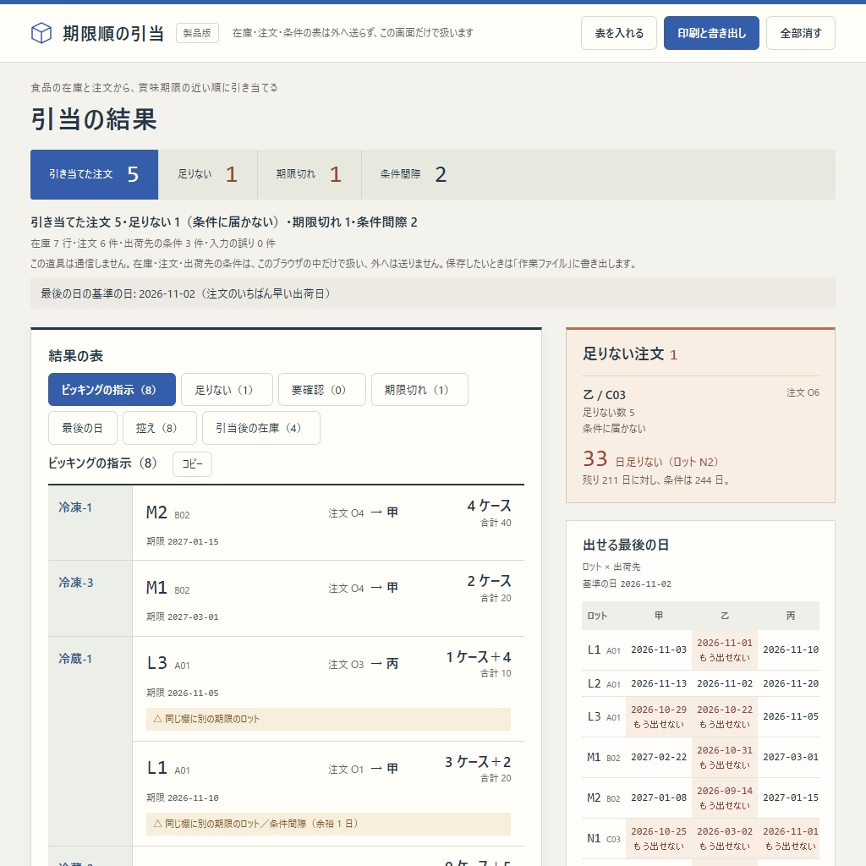Click the 3 ケース+2 quantity for L1

click(478, 762)
